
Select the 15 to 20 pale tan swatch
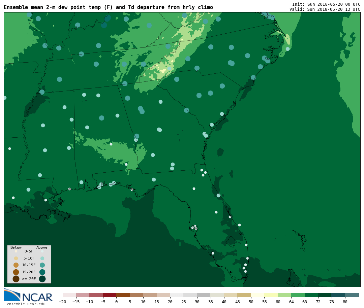pos(164,295)
